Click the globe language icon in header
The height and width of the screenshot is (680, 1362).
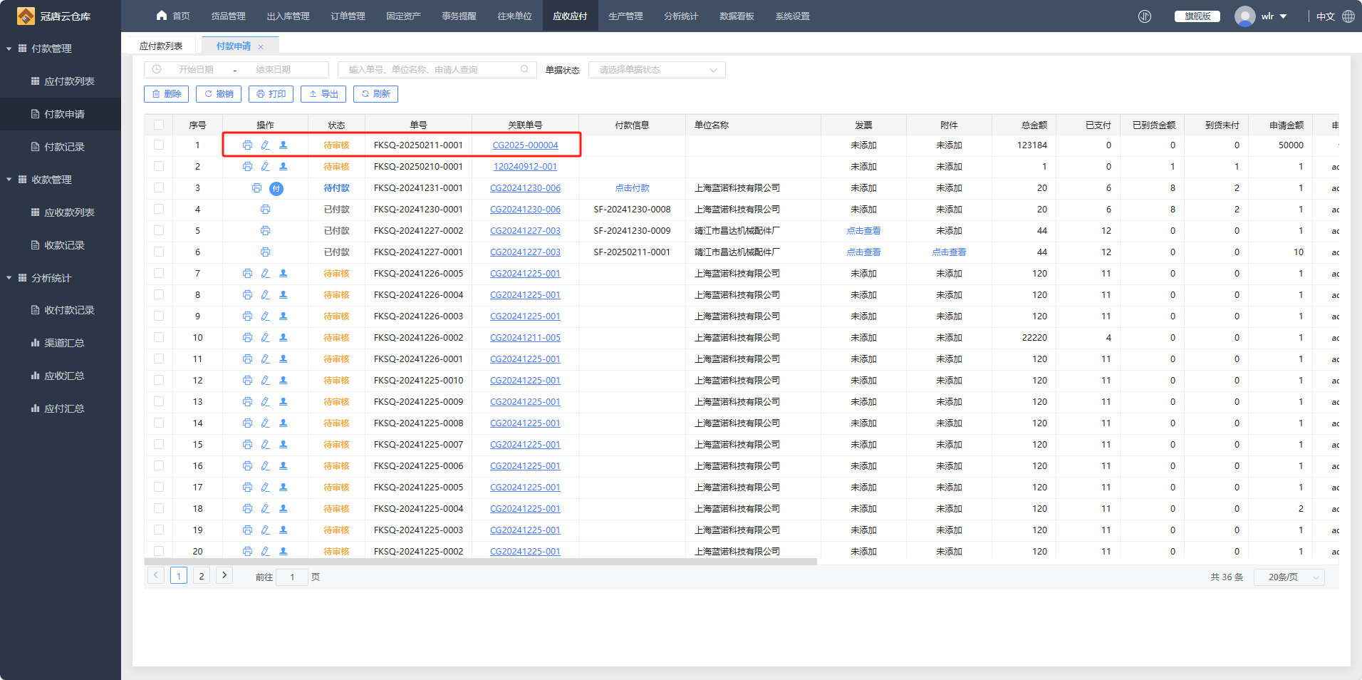(1348, 16)
